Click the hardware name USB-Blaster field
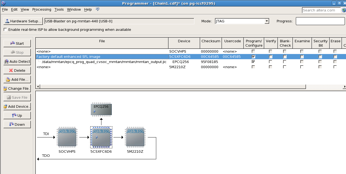Image resolution: width=346 pixels, height=174 pixels. [119, 21]
